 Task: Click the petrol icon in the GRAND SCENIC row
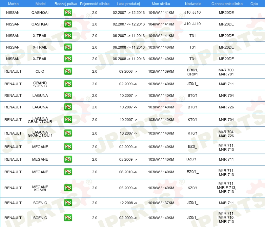tap(68, 84)
